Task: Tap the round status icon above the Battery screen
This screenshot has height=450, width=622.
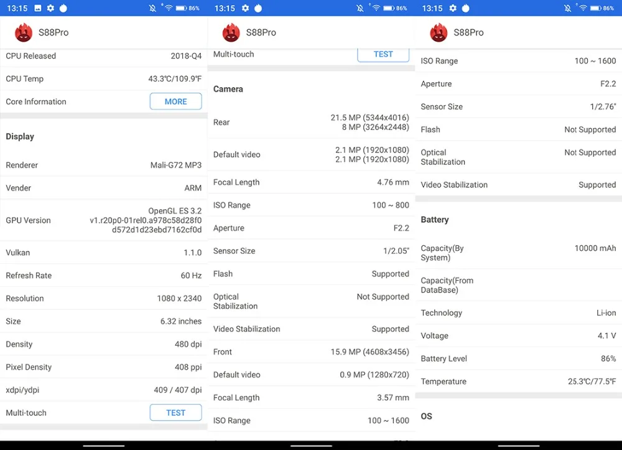Action: click(465, 8)
